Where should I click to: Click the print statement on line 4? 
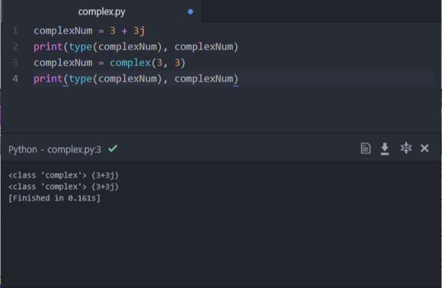136,79
